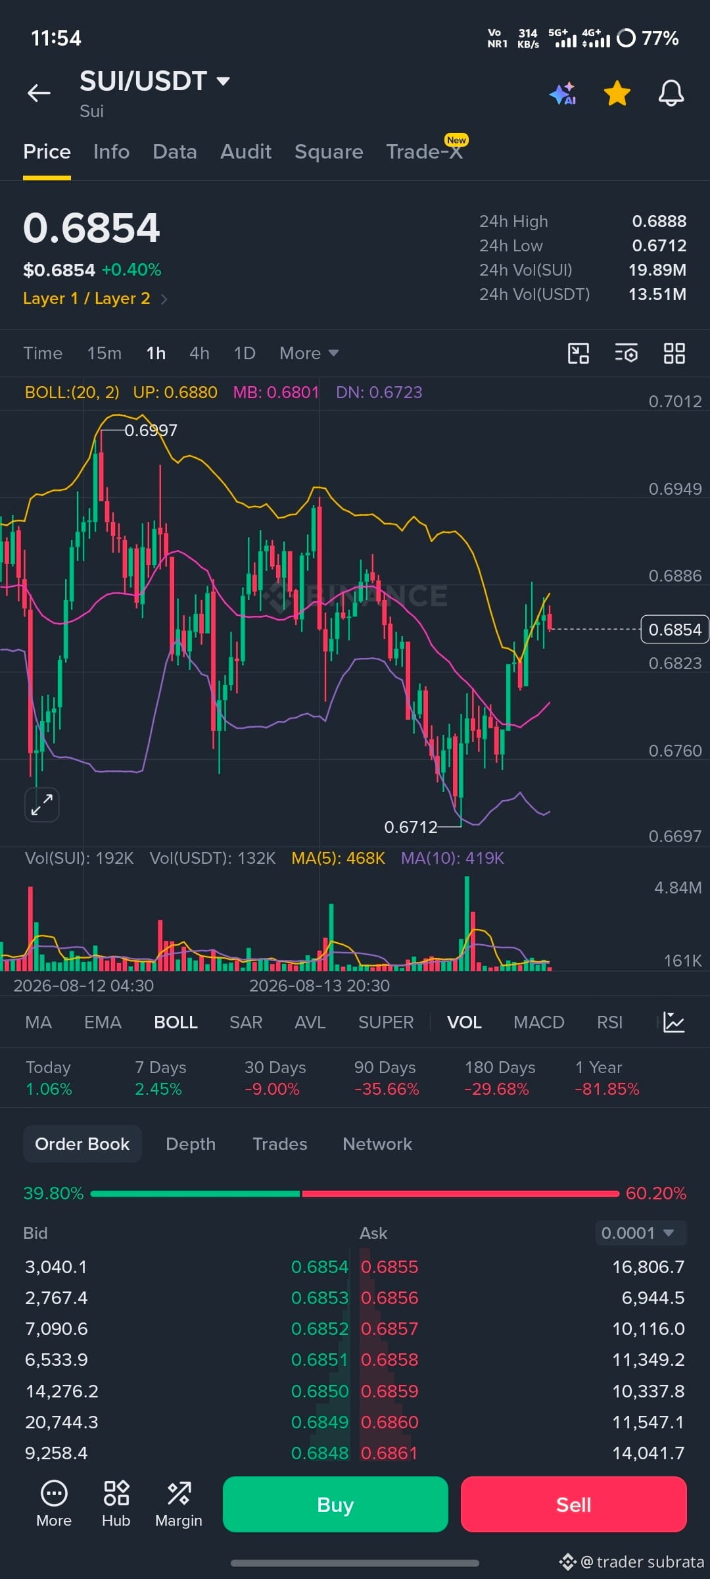Enable the SAR indicator
The width and height of the screenshot is (710, 1579).
click(x=246, y=1022)
